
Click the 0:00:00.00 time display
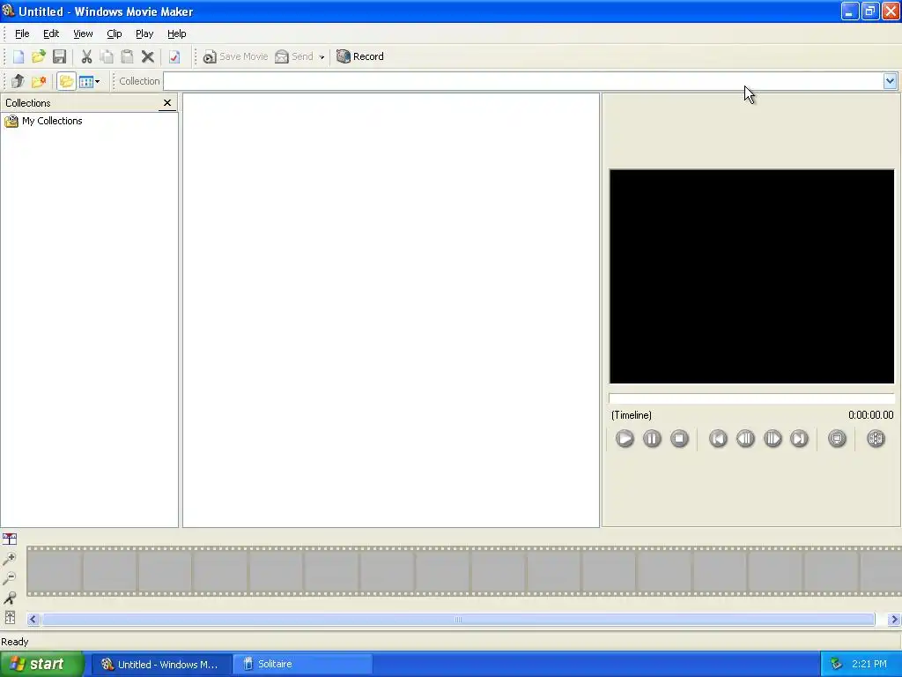tap(870, 415)
